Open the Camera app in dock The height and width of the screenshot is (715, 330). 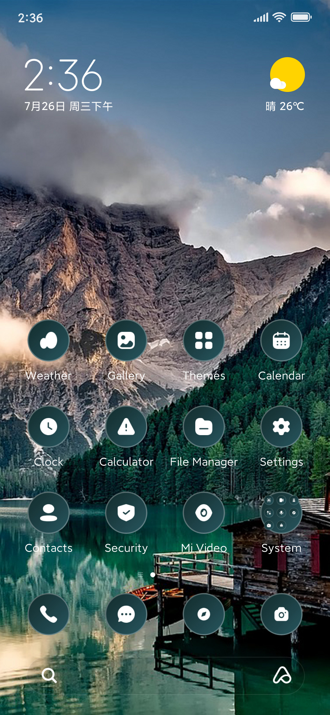281,614
